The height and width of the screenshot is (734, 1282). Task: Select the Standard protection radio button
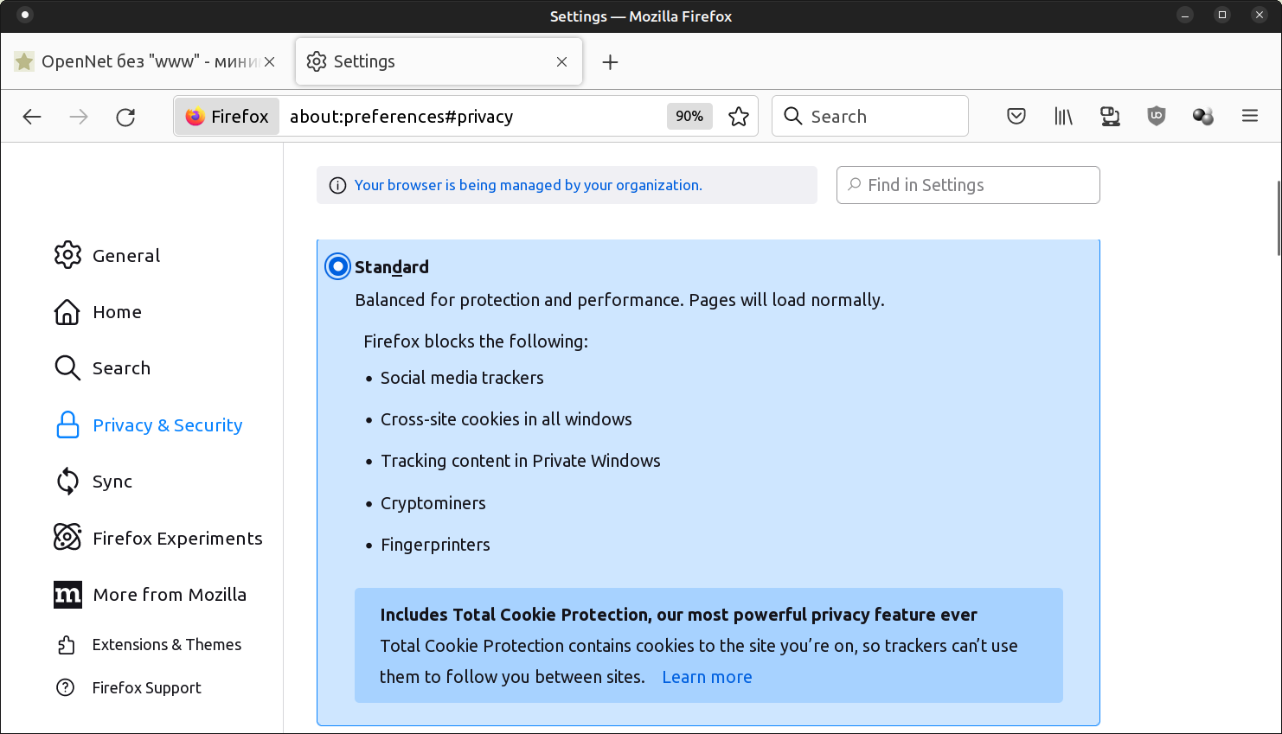click(337, 266)
